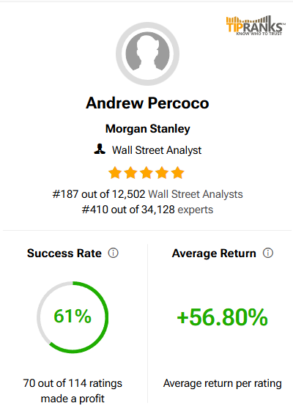Viewport: 293px width, 414px height.
Task: Click the Success Rate heading
Action: [x=64, y=254]
